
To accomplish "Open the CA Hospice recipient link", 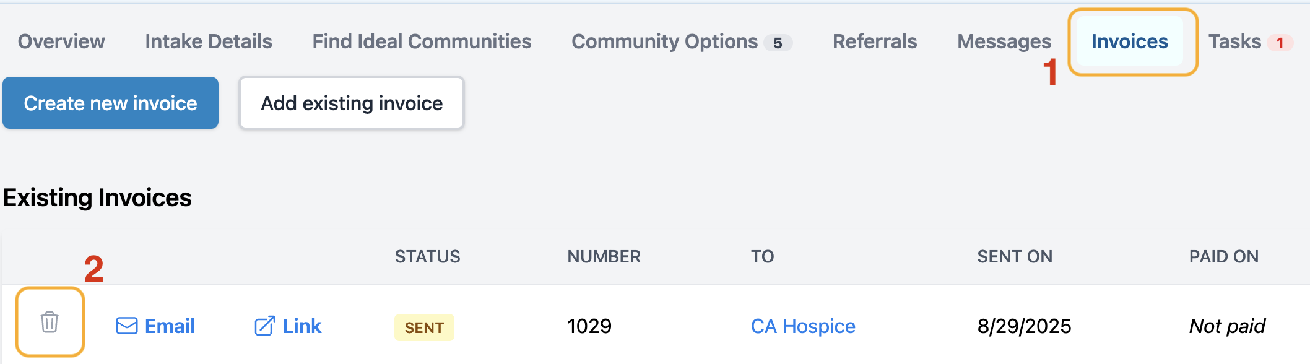I will point(803,326).
